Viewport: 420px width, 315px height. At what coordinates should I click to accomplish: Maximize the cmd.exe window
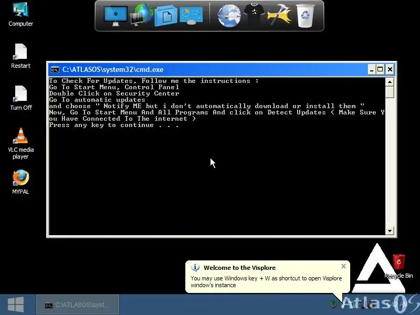coord(380,70)
